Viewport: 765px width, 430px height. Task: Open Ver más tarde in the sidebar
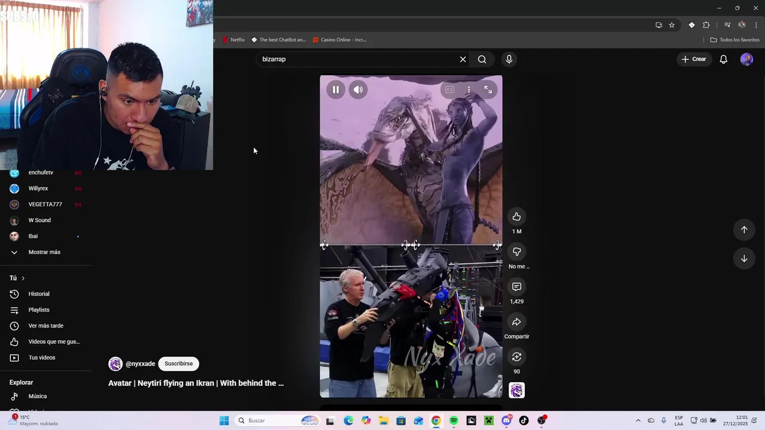point(45,326)
